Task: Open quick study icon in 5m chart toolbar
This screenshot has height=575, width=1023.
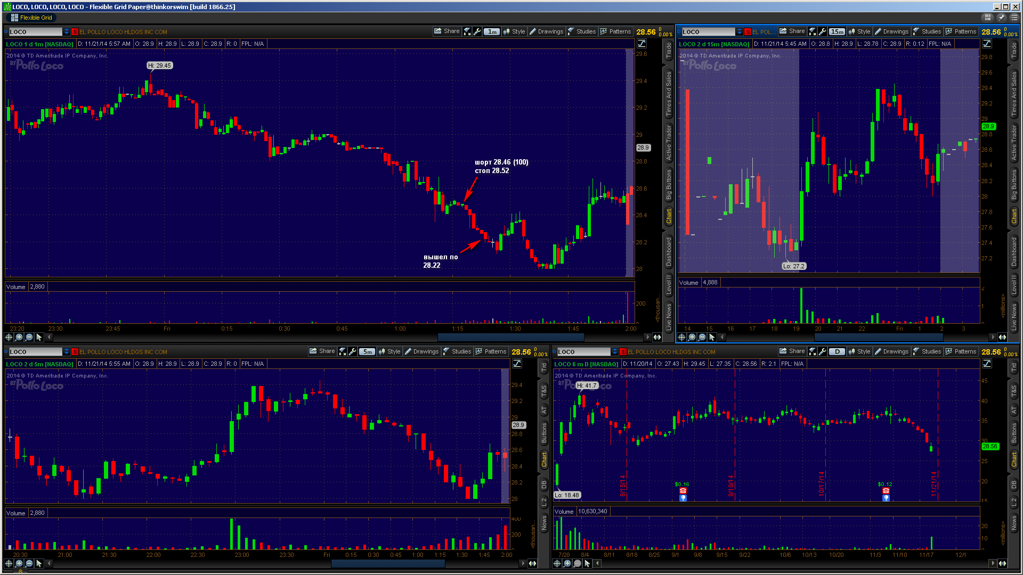Action: point(343,351)
